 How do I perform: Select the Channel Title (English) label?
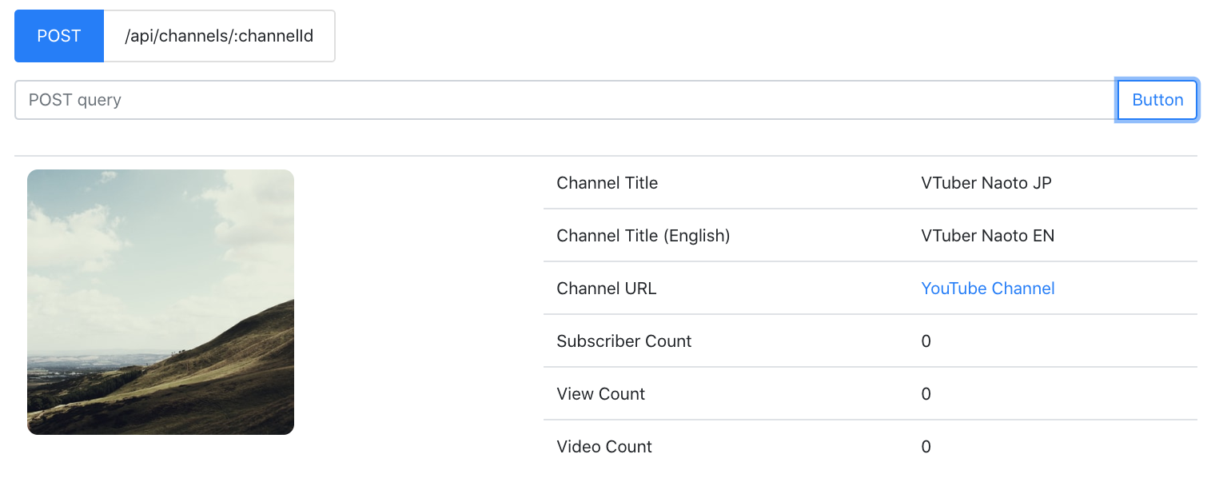(x=643, y=236)
